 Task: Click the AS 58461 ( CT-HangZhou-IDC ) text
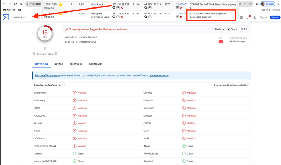pyautogui.click(x=80, y=42)
